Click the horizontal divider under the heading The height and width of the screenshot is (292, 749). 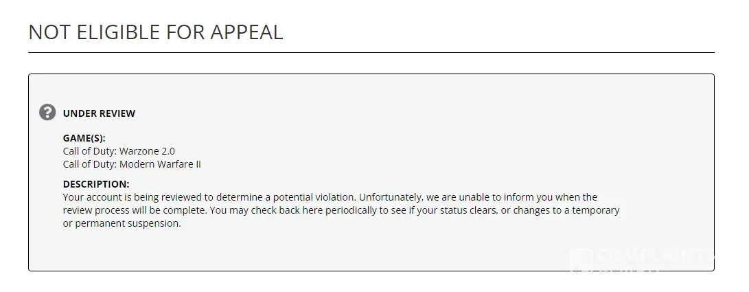[x=371, y=52]
